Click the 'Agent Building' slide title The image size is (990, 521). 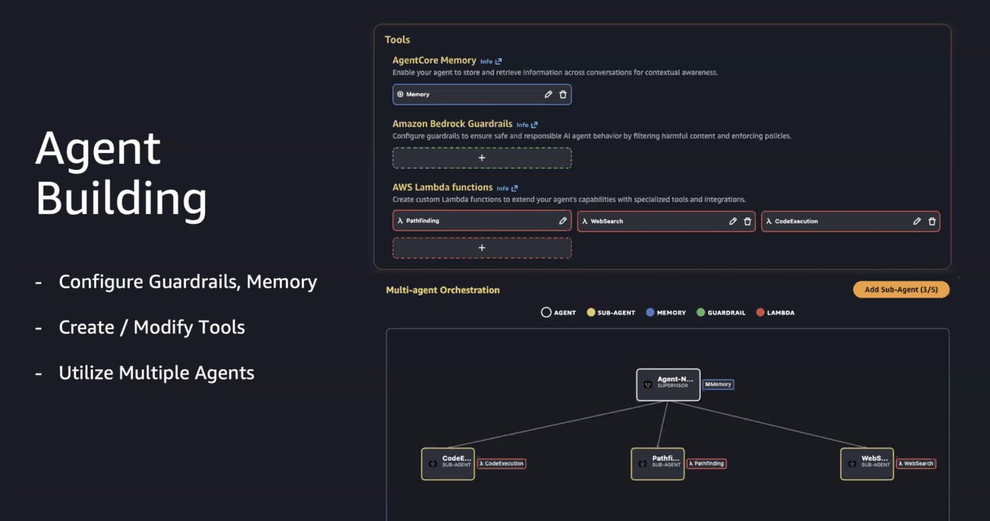[x=121, y=174]
